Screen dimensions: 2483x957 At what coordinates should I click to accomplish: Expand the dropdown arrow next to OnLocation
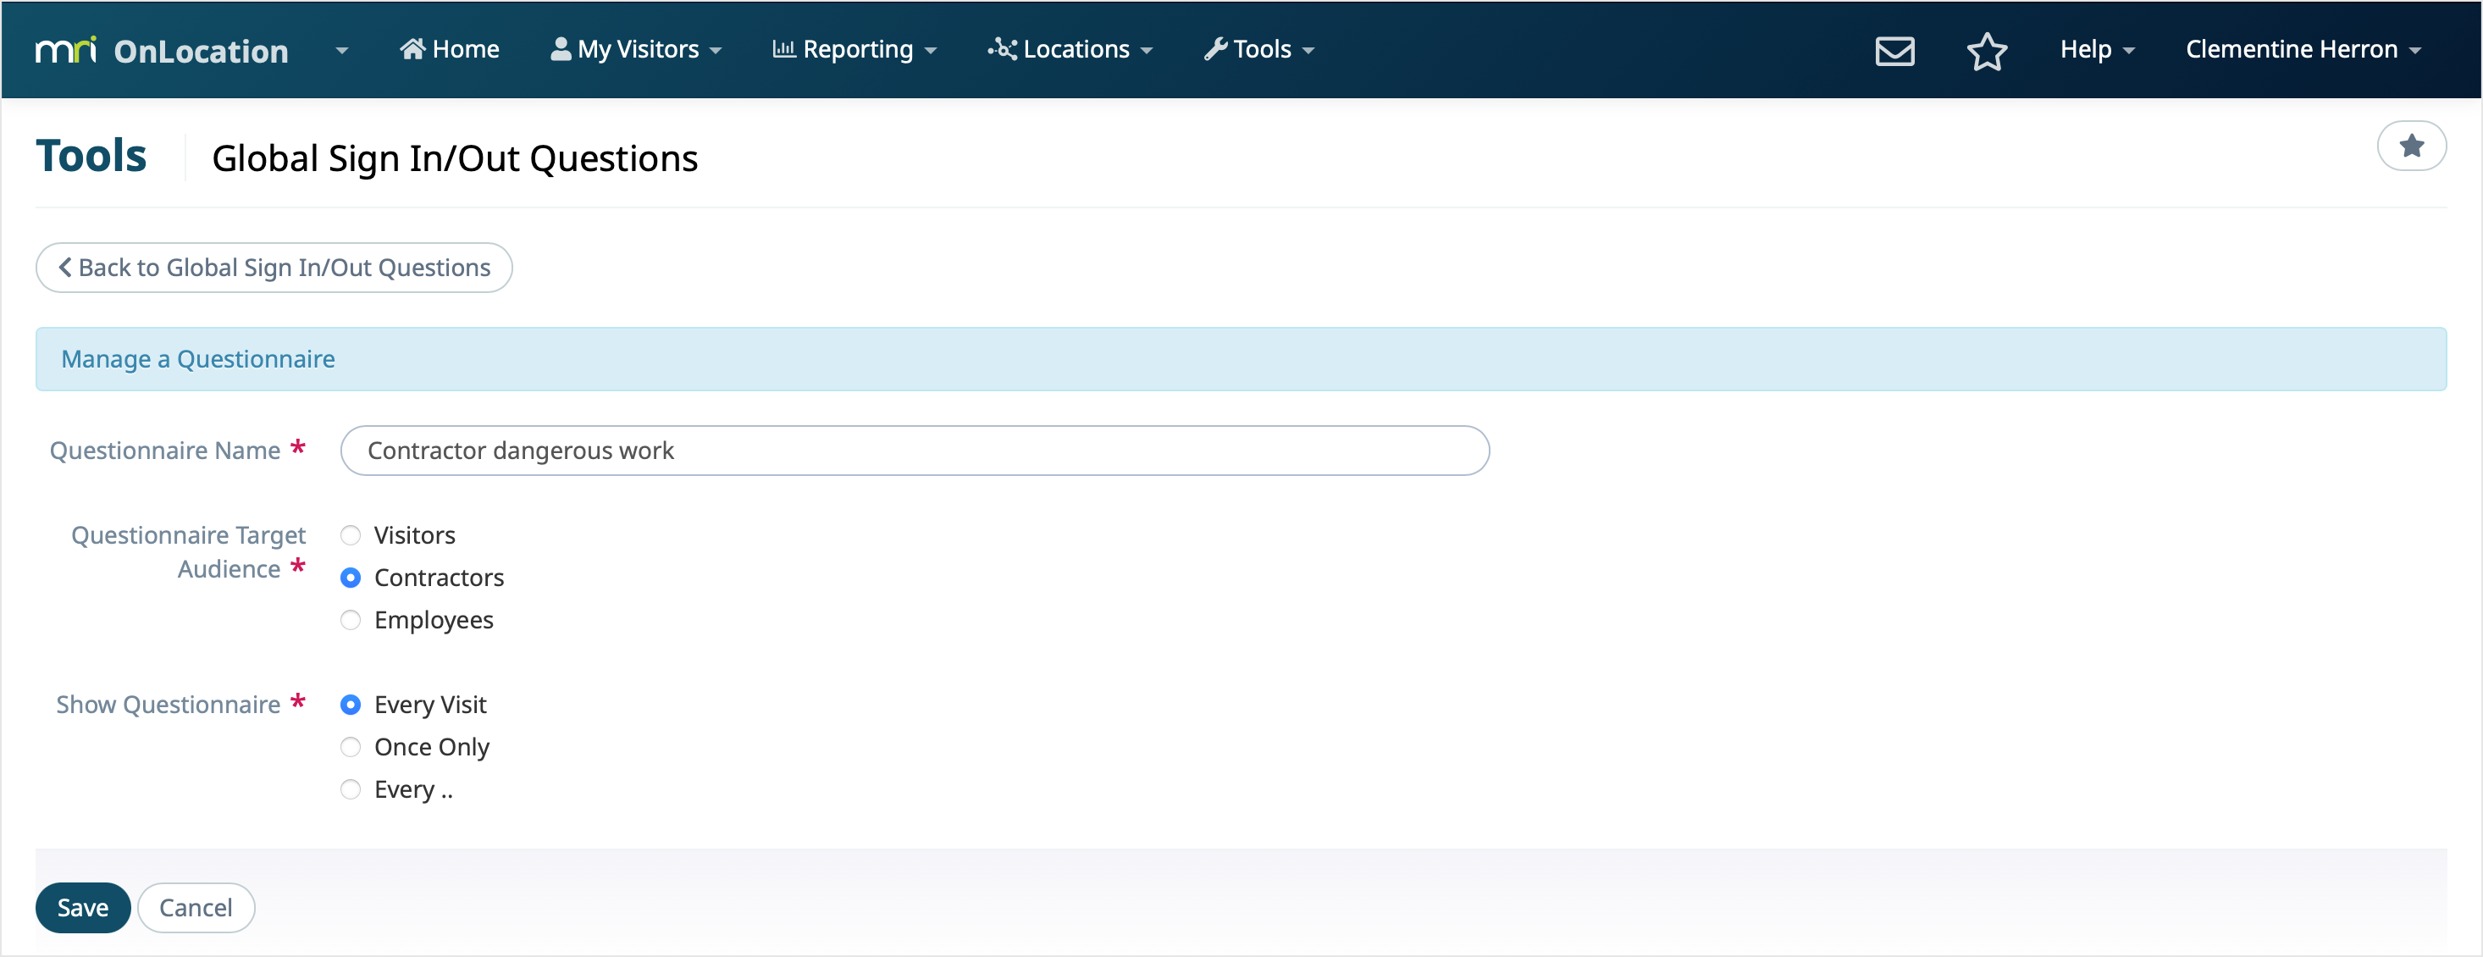342,50
